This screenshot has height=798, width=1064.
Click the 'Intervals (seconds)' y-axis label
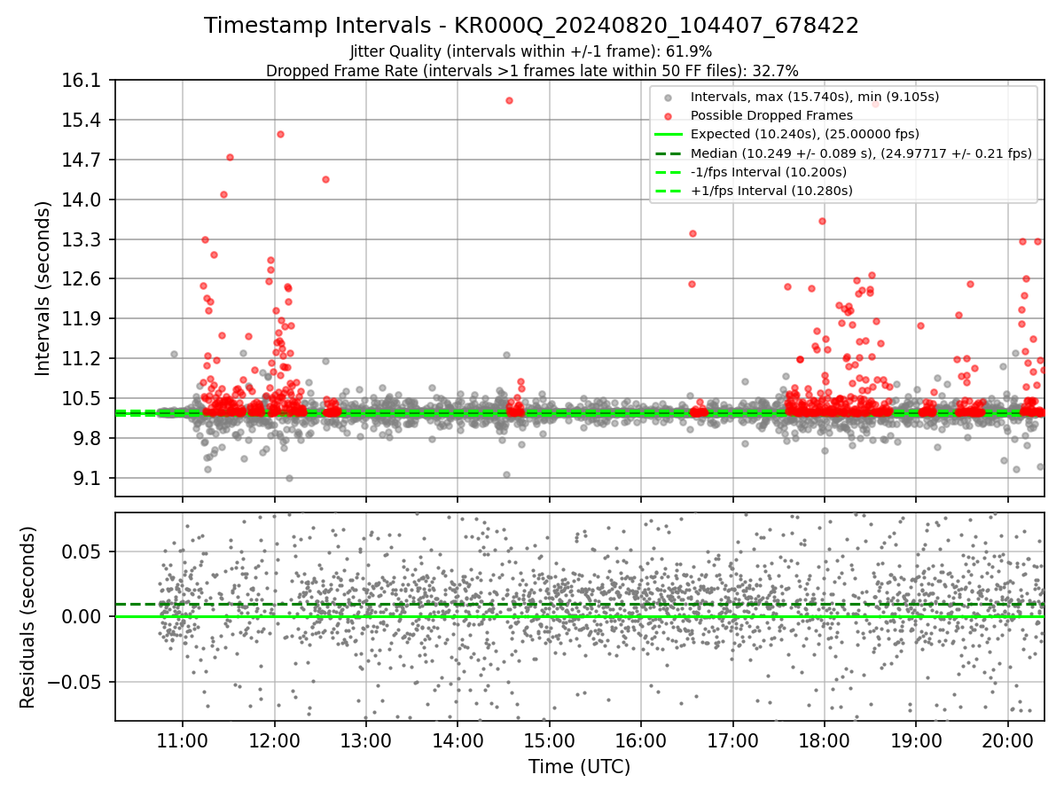[x=43, y=288]
